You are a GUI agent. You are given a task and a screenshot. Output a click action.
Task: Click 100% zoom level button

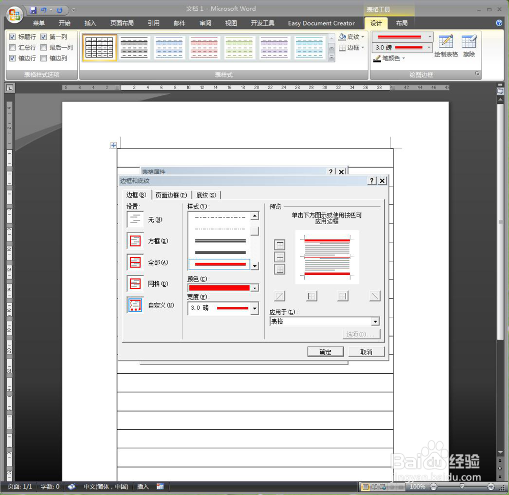pyautogui.click(x=417, y=486)
